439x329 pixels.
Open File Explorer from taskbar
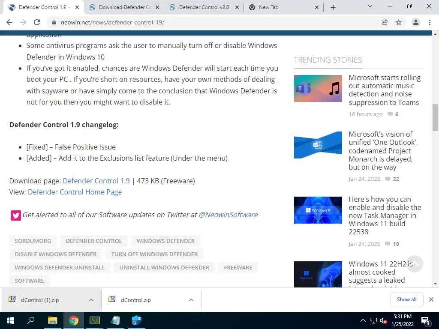coord(52,320)
